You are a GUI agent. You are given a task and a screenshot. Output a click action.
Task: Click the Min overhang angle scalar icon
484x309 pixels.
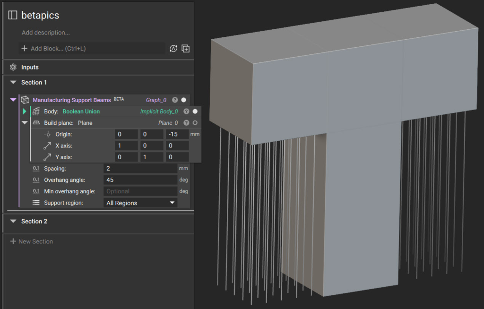(x=36, y=191)
